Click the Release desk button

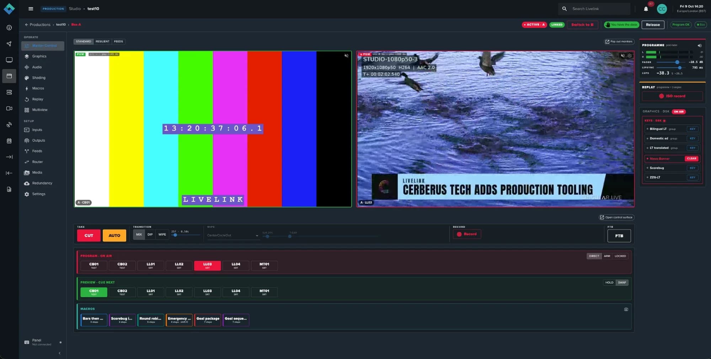point(653,25)
